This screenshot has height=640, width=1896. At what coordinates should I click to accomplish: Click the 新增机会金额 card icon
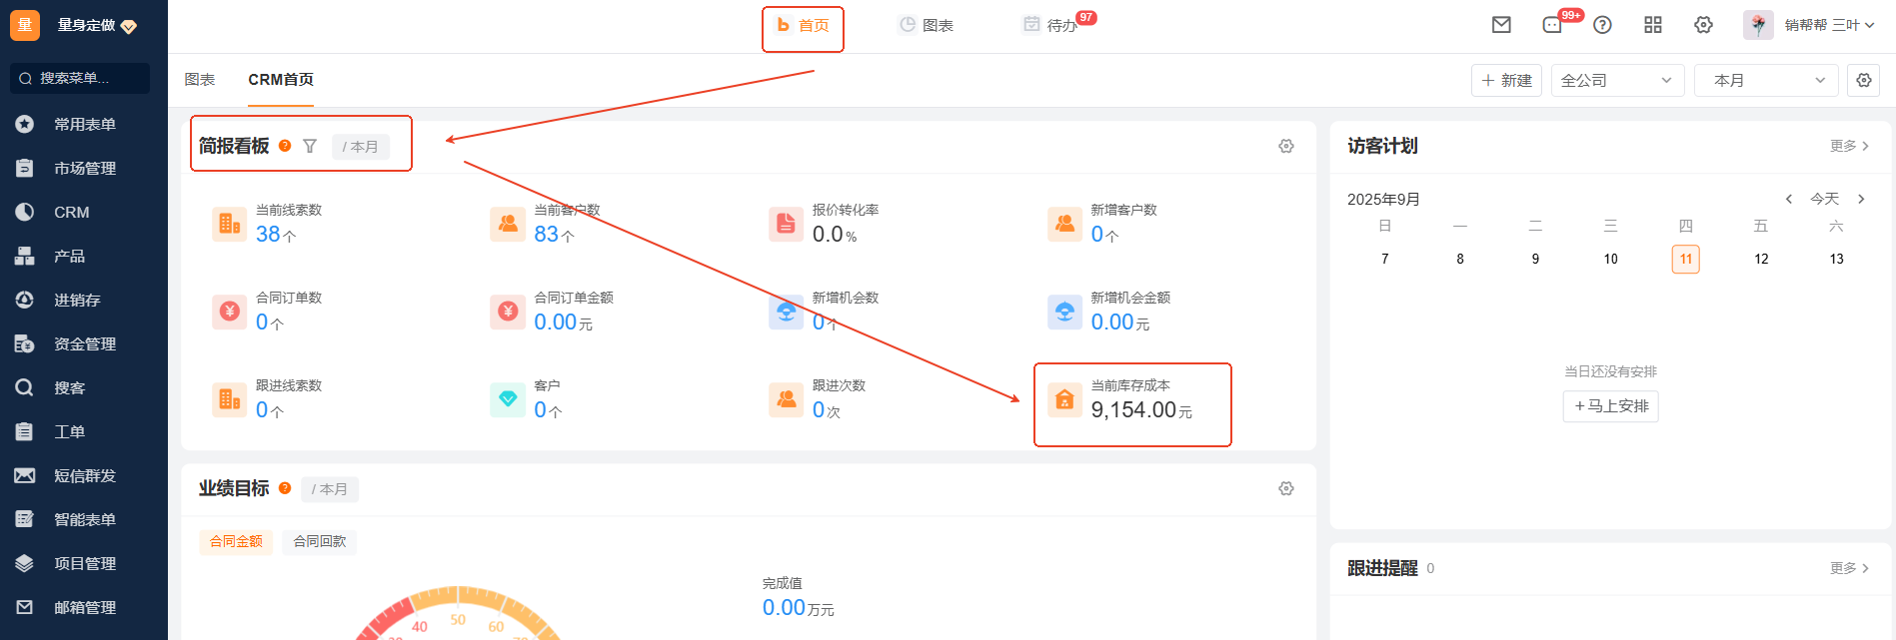click(1064, 312)
